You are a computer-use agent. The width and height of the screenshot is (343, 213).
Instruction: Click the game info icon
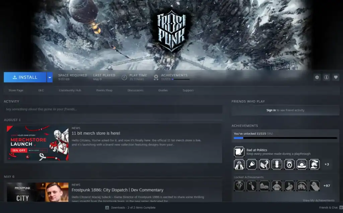click(x=326, y=77)
